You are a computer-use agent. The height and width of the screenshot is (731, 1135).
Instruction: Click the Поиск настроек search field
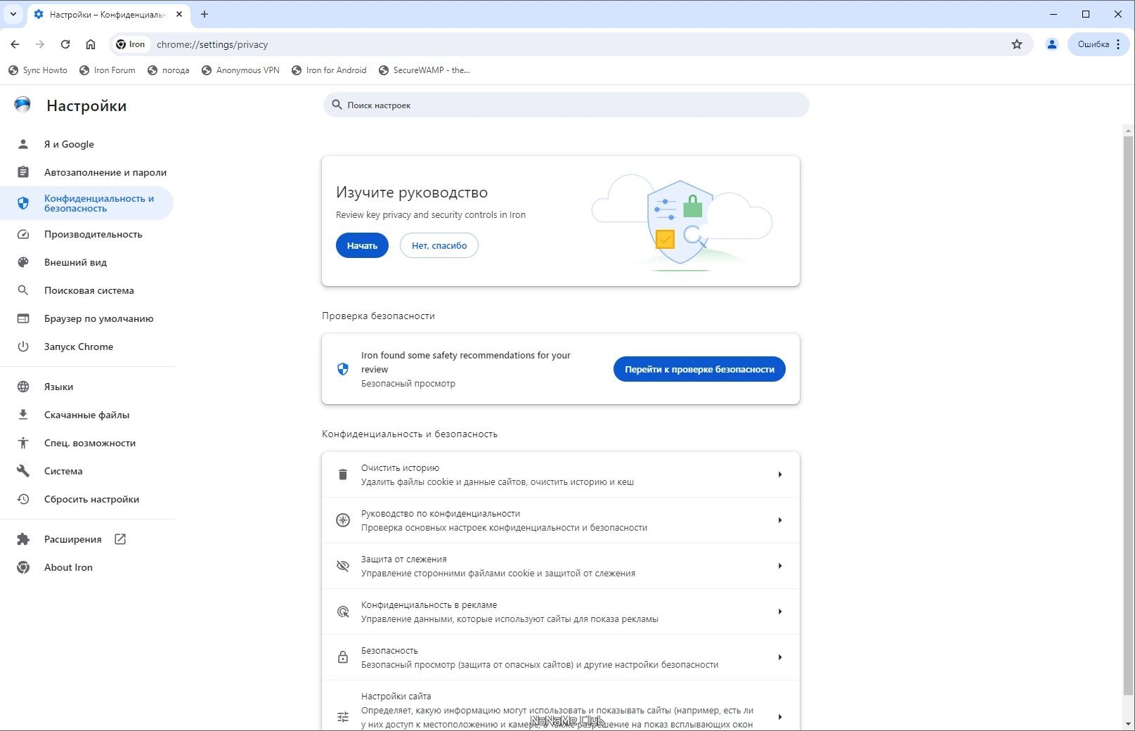(x=566, y=105)
